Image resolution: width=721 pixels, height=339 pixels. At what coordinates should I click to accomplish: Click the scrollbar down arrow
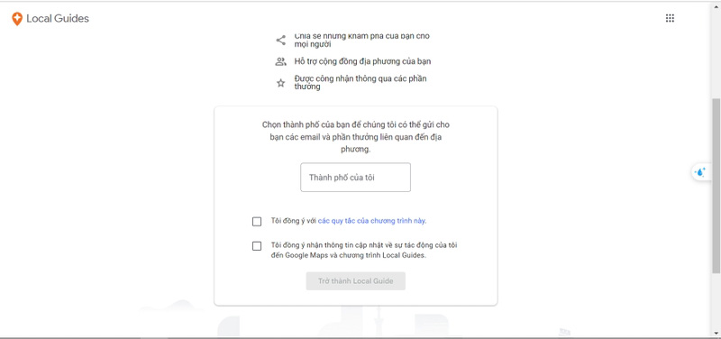[716, 333]
